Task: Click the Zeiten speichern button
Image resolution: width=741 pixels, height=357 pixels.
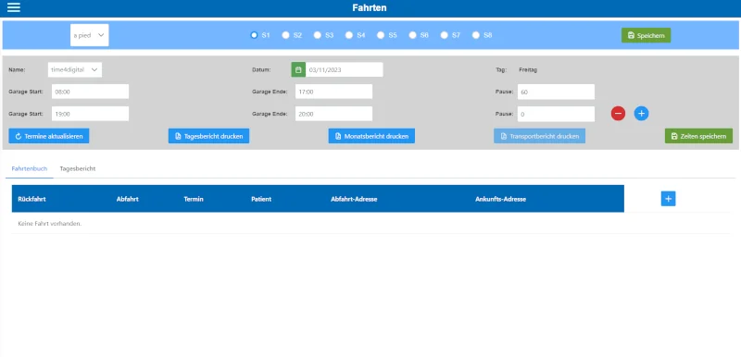Action: [698, 136]
